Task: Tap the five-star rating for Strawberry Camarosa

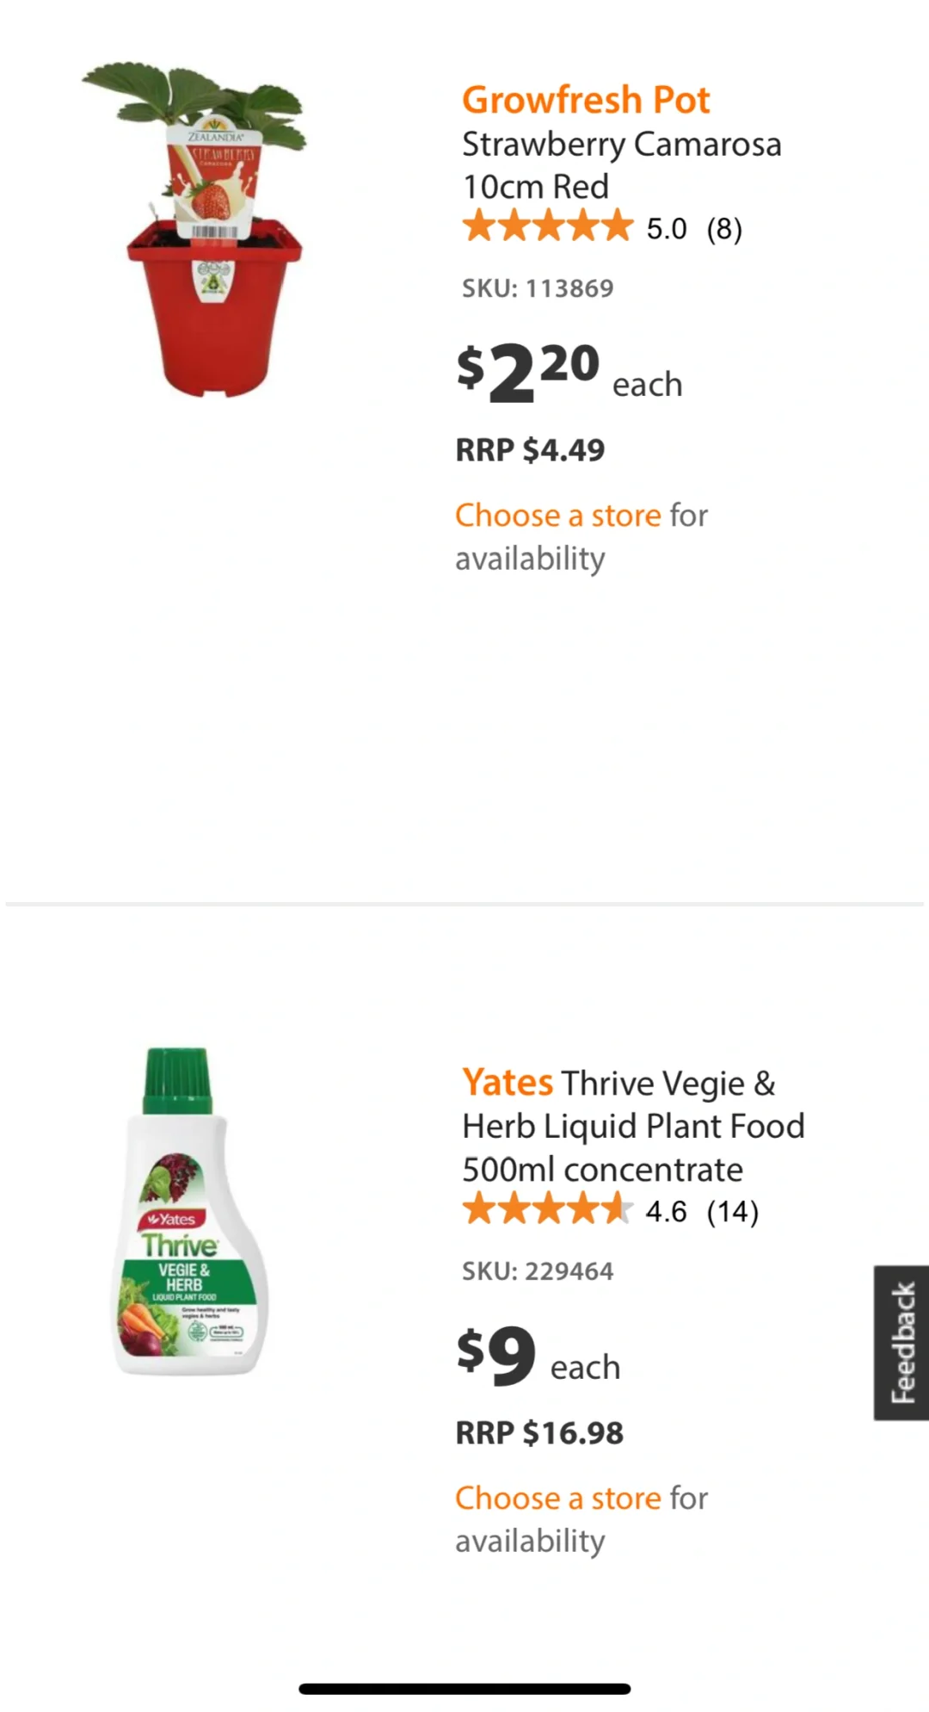Action: tap(547, 227)
